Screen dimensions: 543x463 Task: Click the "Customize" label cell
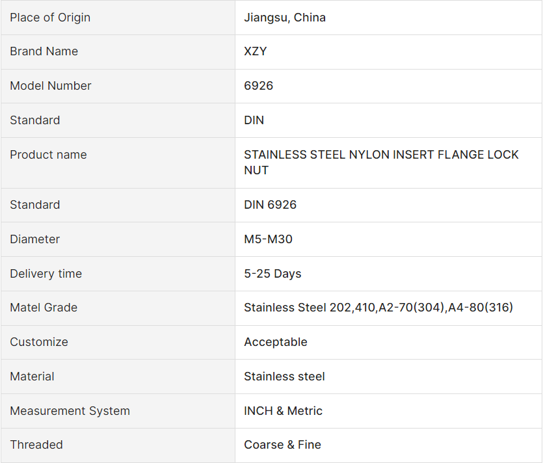[x=39, y=342]
